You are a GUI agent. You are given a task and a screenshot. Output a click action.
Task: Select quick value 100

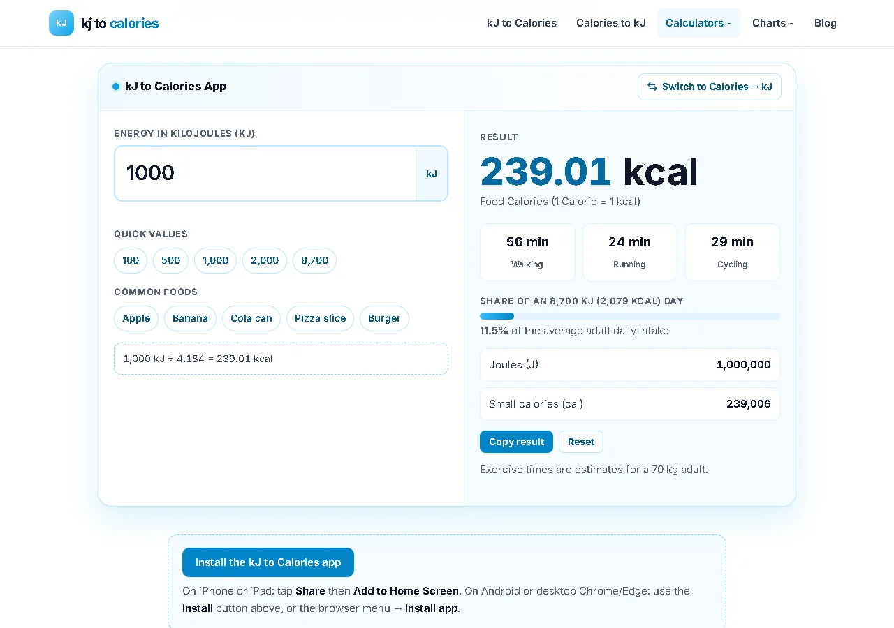point(131,260)
